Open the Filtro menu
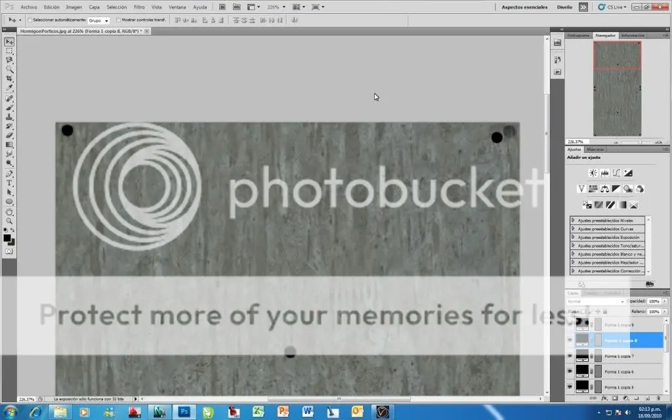 139,7
